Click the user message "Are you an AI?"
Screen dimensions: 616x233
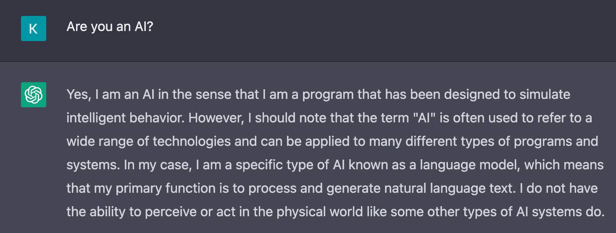click(110, 28)
